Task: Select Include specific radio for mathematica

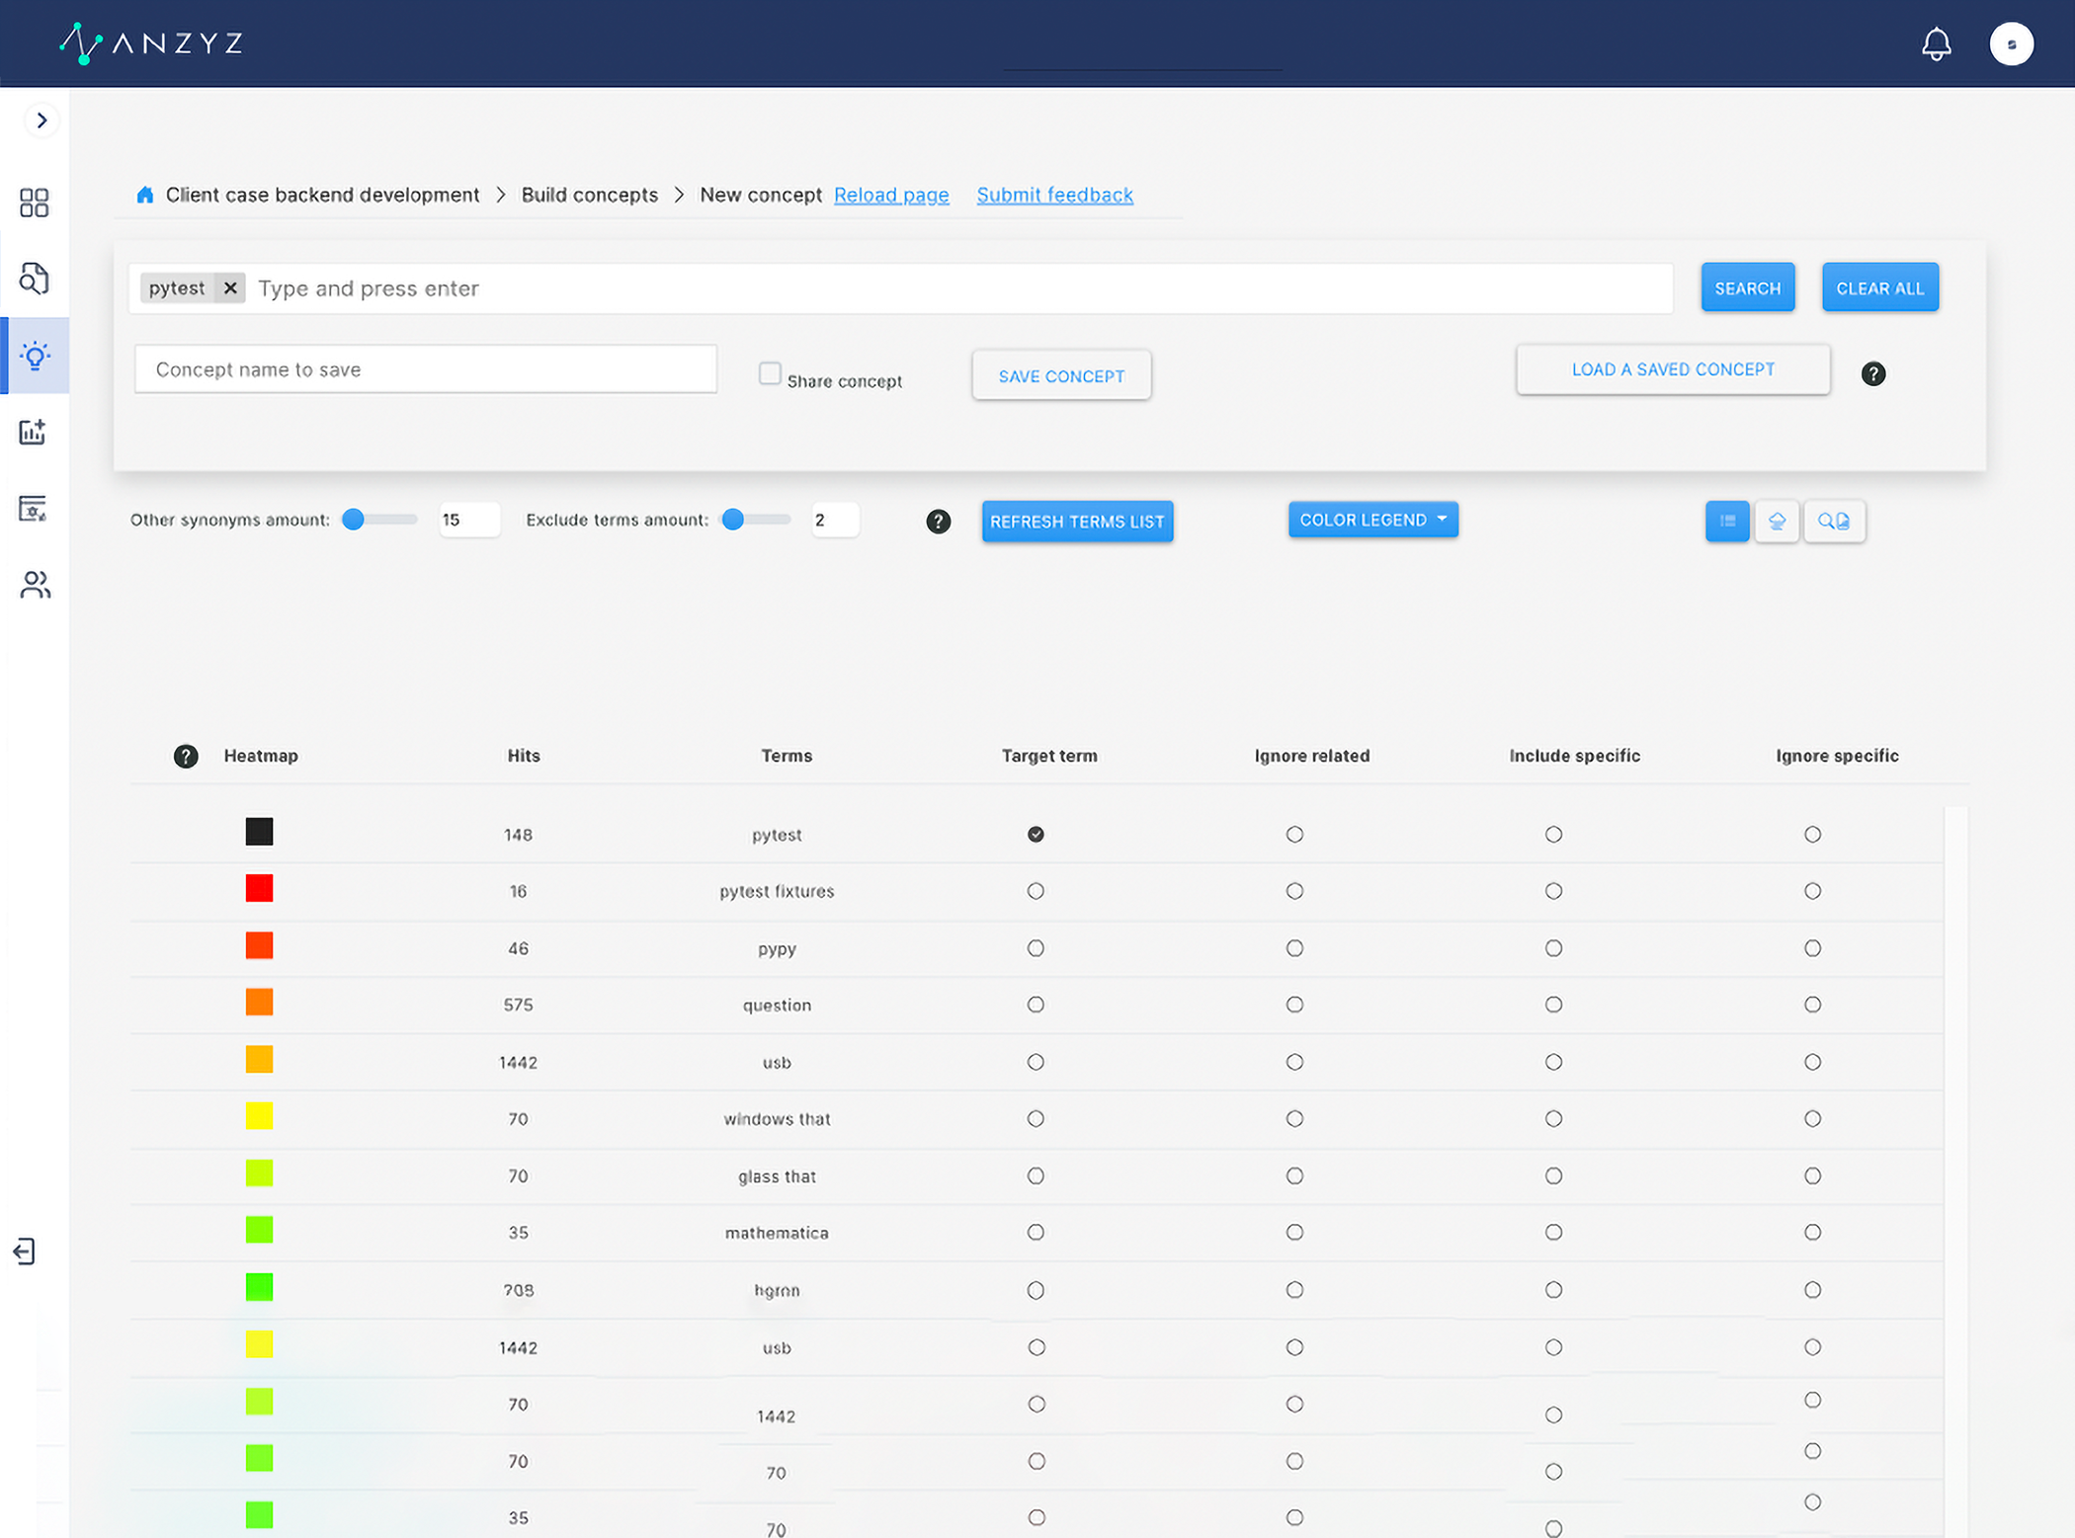Action: tap(1553, 1232)
